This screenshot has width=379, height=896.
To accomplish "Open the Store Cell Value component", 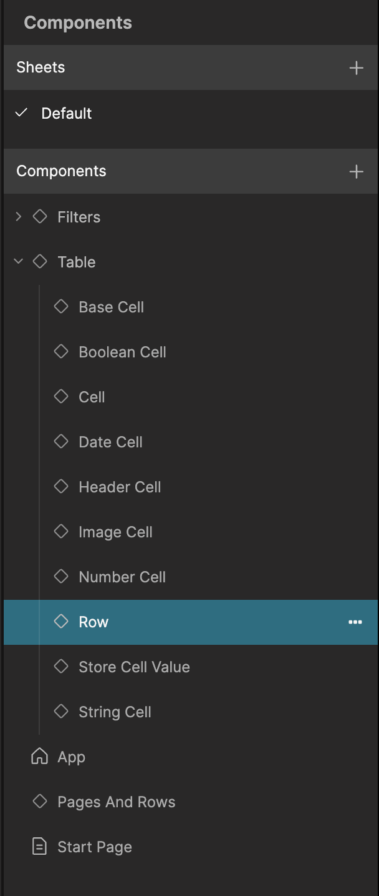I will point(134,667).
